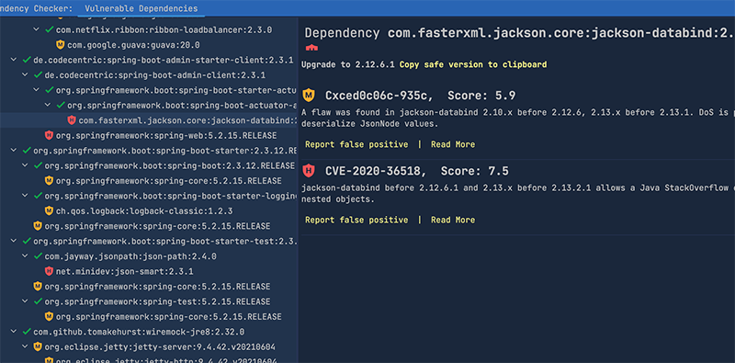Collapse the spring-boot-starter-test node
This screenshot has height=363, width=735.
click(x=14, y=241)
